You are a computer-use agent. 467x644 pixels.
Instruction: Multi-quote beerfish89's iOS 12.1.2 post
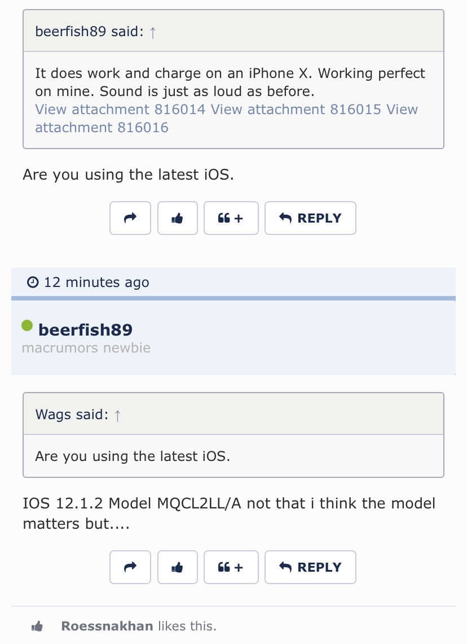click(231, 567)
